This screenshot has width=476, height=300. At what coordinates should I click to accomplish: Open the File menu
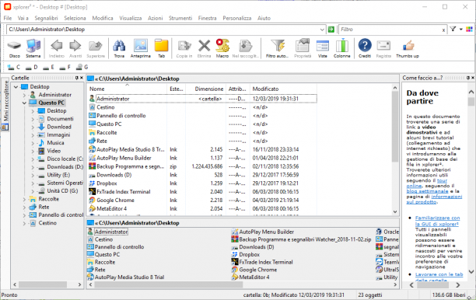pos(8,18)
